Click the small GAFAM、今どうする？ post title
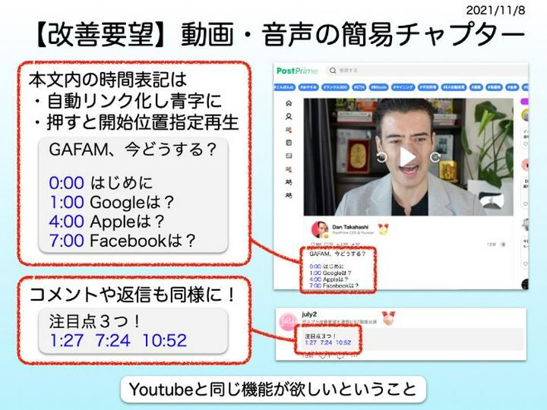This screenshot has height=410, width=547. 337,254
